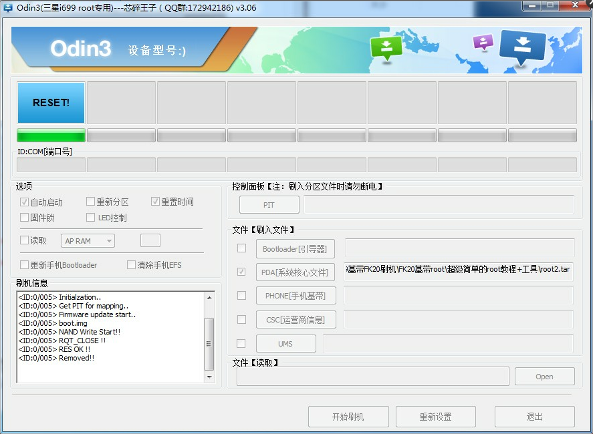593x434 pixels.
Task: Click the UMS button
Action: (286, 344)
